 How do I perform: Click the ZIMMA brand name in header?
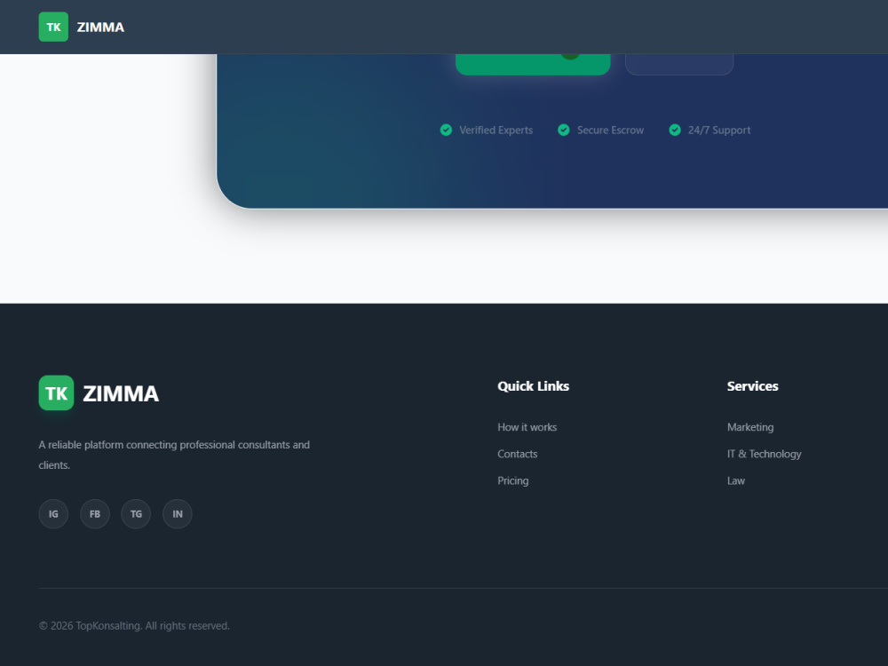pyautogui.click(x=100, y=28)
